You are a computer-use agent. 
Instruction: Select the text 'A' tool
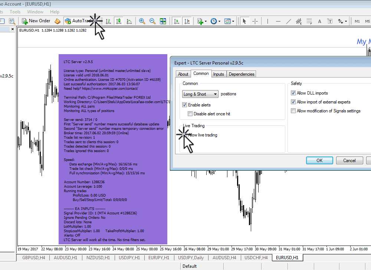click(x=319, y=22)
